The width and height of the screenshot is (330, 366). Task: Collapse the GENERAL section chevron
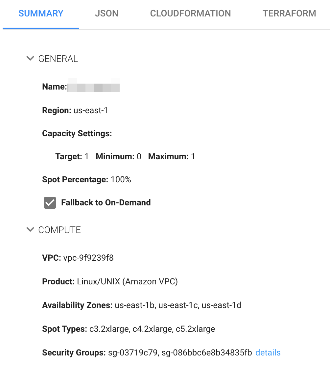pyautogui.click(x=30, y=59)
